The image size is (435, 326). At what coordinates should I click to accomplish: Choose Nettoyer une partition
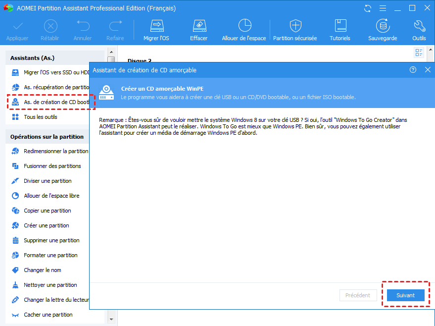tap(45, 285)
